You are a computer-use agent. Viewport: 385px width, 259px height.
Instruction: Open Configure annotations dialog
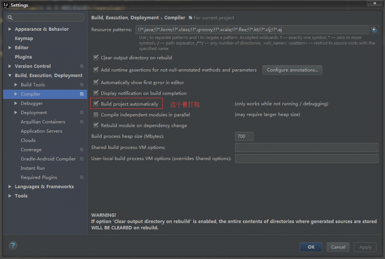pyautogui.click(x=292, y=70)
